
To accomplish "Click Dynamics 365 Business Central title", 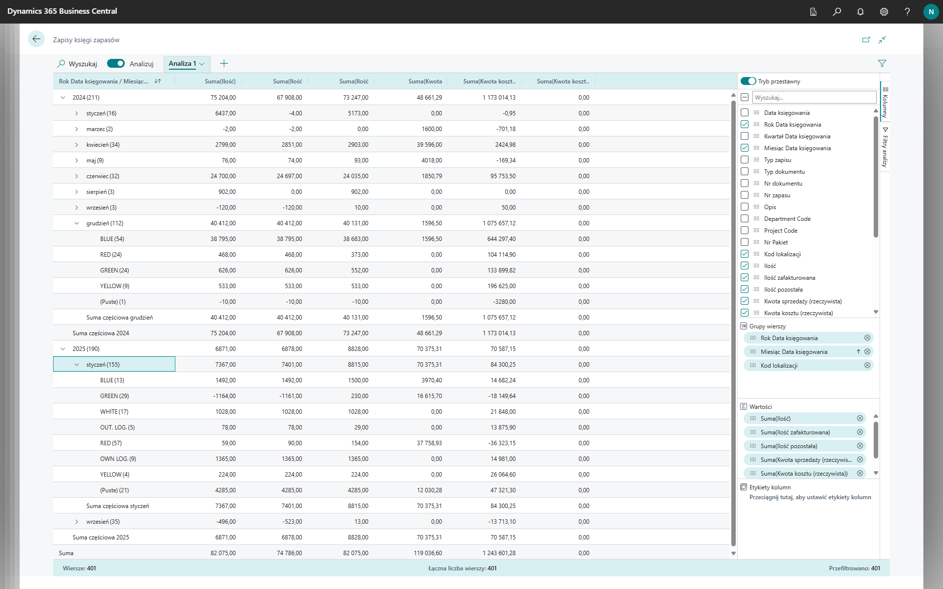I will coord(62,11).
